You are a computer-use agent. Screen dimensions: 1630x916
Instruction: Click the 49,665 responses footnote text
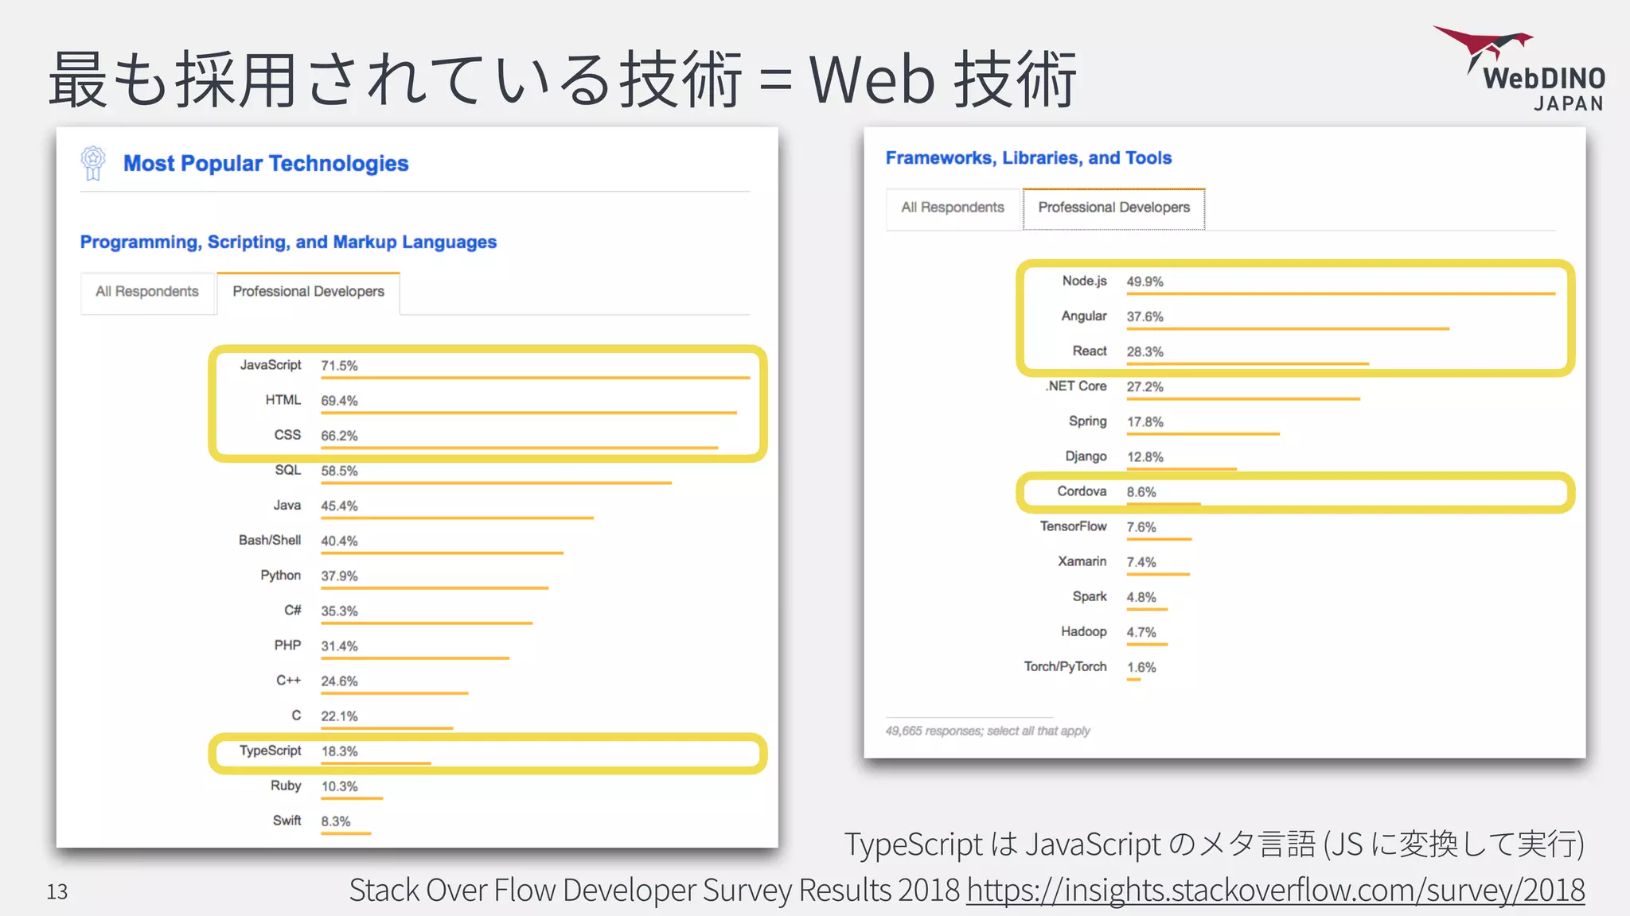click(988, 731)
